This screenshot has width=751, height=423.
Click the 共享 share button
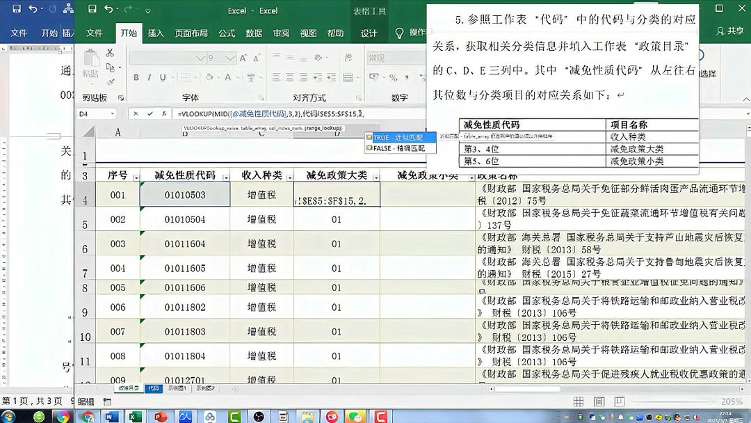tap(731, 31)
